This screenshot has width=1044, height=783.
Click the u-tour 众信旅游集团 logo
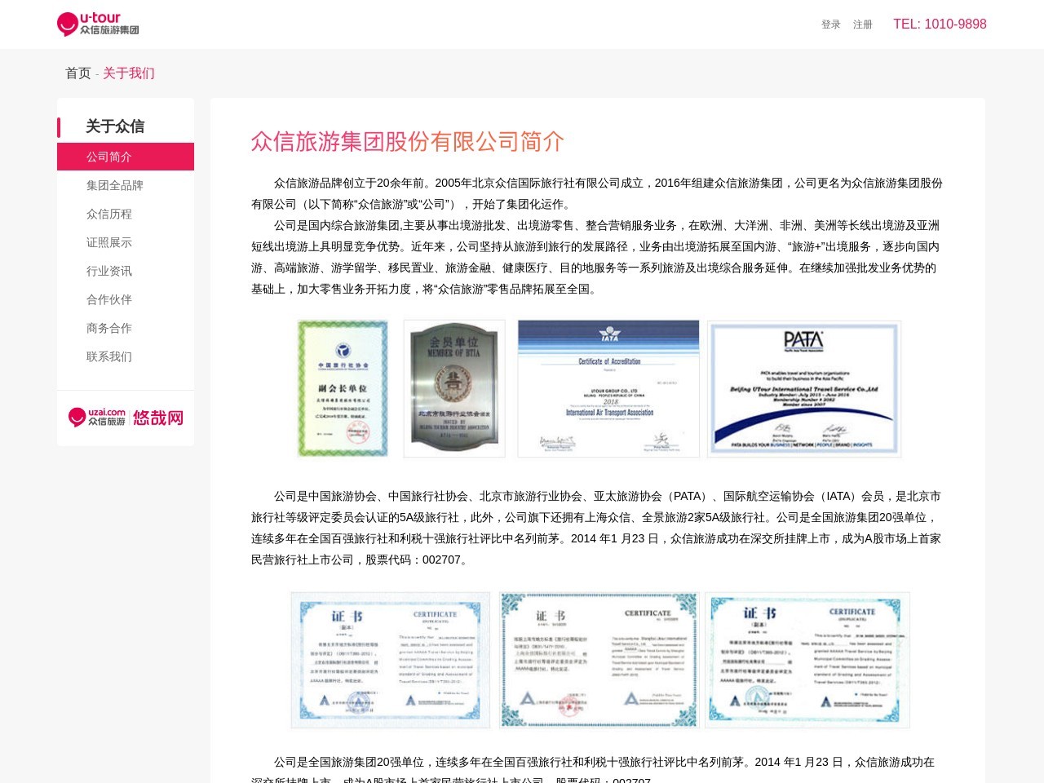pyautogui.click(x=98, y=24)
